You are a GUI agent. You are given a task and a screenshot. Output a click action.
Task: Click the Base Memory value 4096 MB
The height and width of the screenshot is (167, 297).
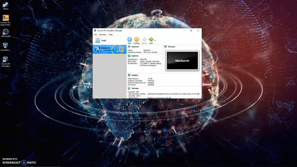point(143,59)
